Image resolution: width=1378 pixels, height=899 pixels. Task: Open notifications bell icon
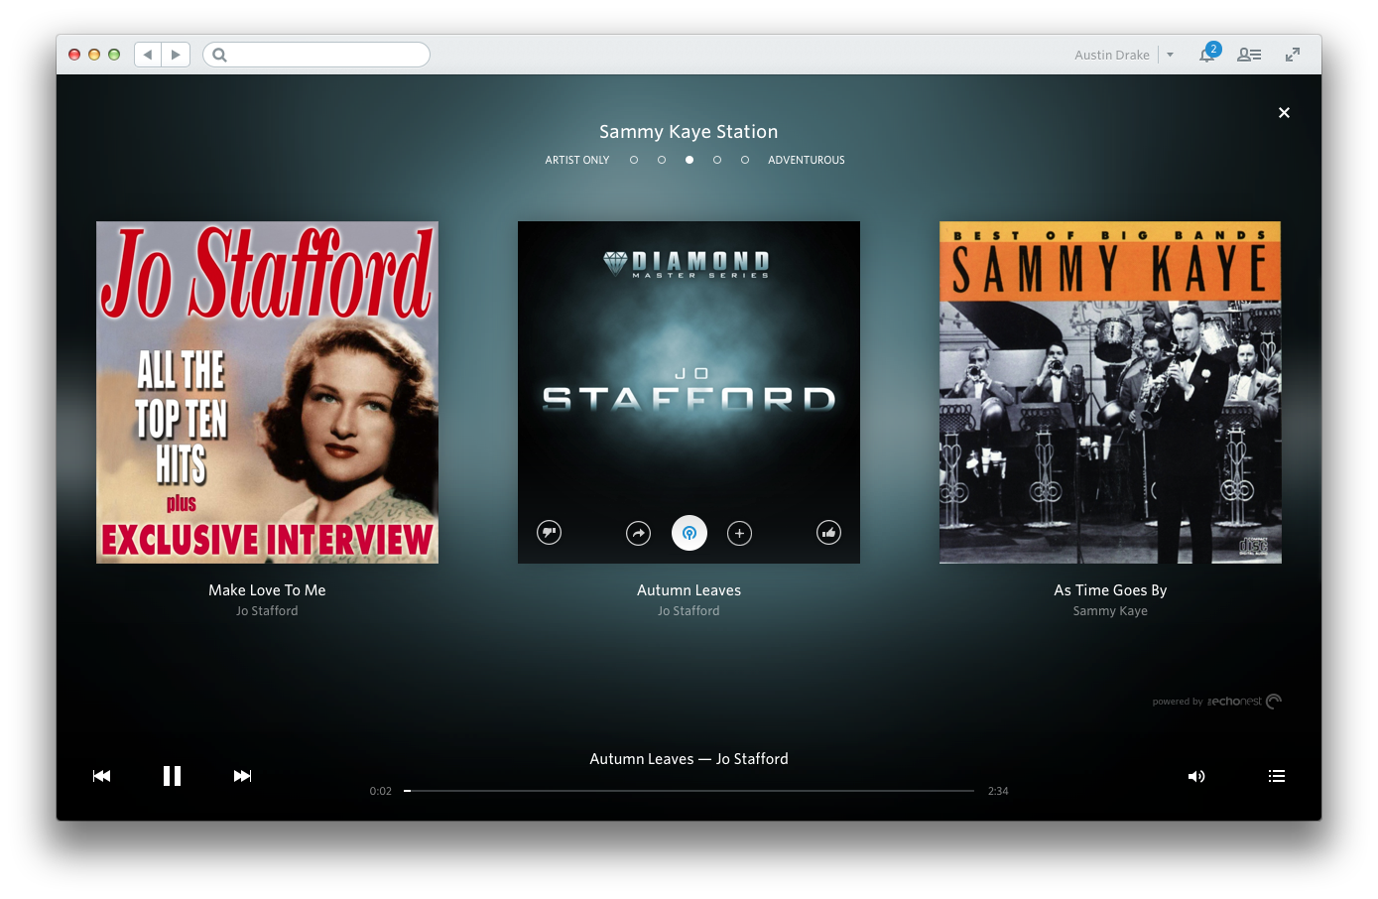(x=1206, y=55)
